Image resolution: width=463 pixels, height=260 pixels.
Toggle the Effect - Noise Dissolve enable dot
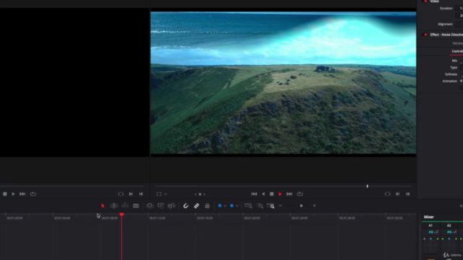click(425, 35)
